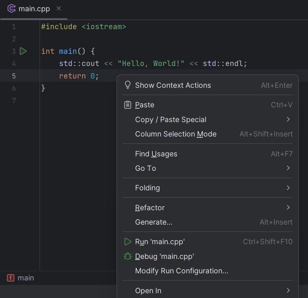Select Paste from the context menu
Screen dimensions: 308x298
[144, 104]
